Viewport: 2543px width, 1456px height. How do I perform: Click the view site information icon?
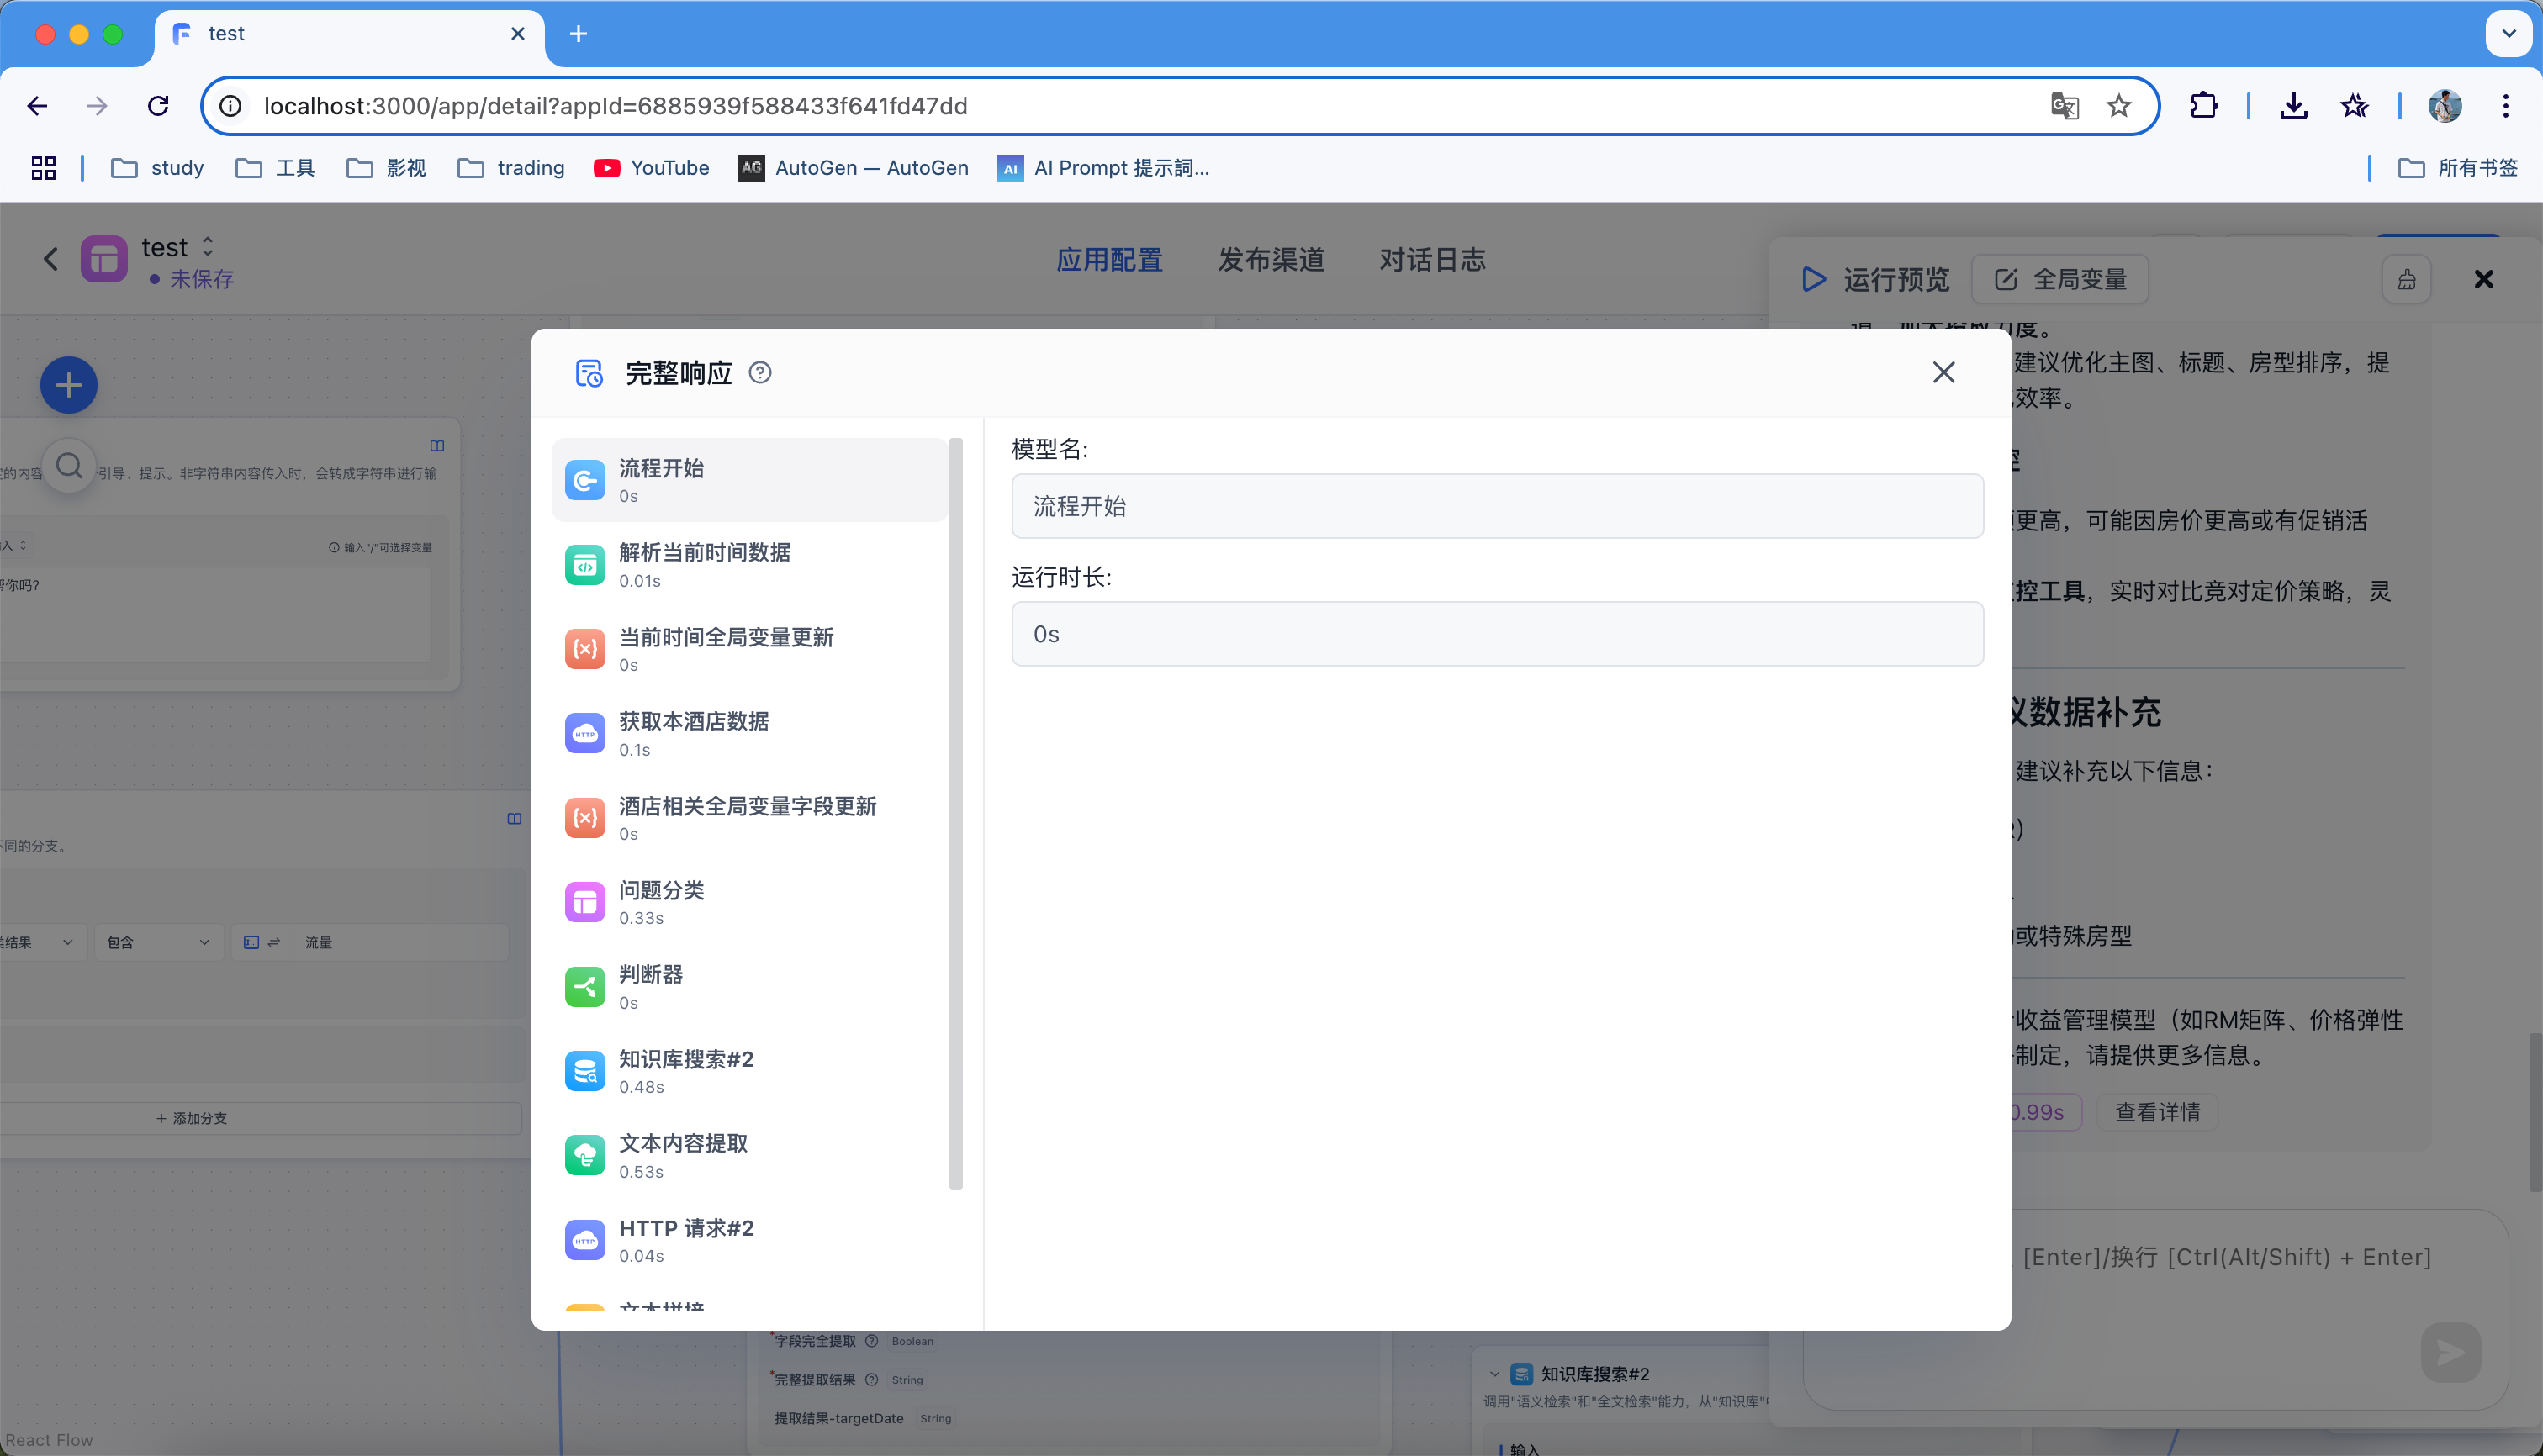pos(230,106)
